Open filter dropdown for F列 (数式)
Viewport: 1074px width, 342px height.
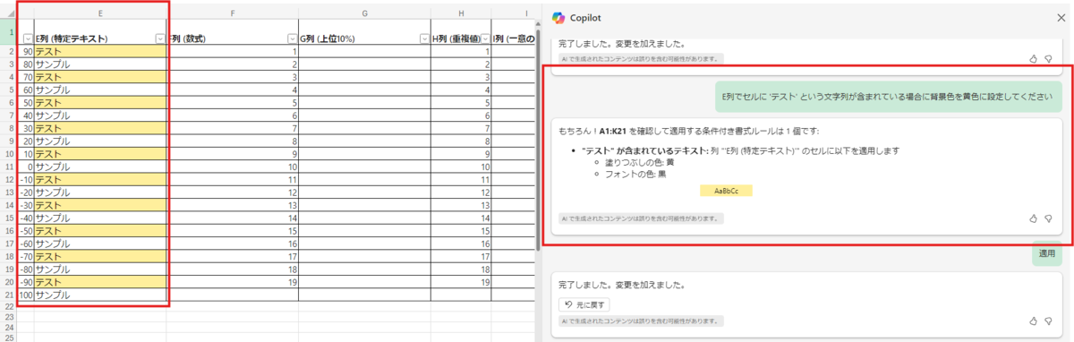(x=292, y=38)
